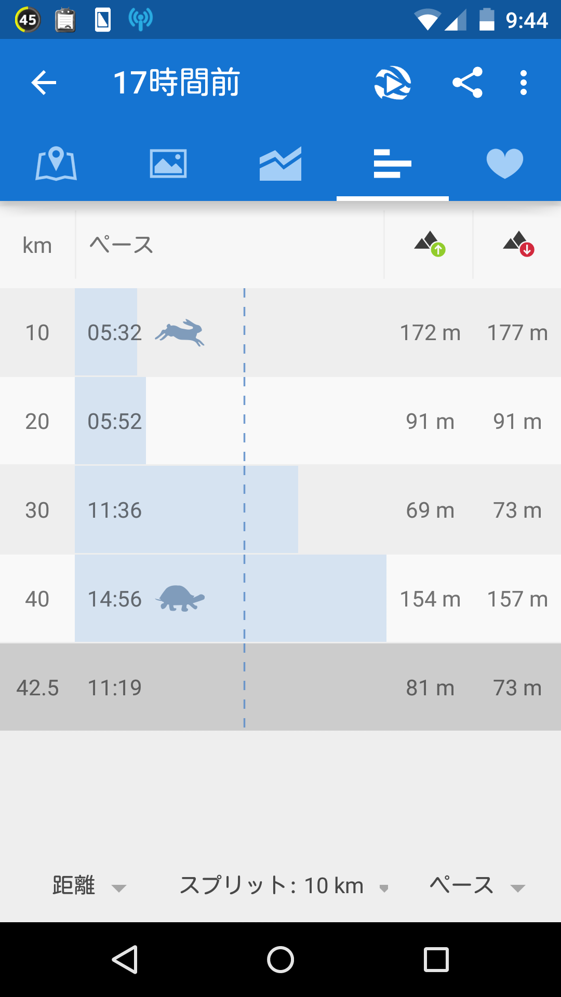Switch to the photos tab
Image resolution: width=561 pixels, height=997 pixels.
[168, 164]
